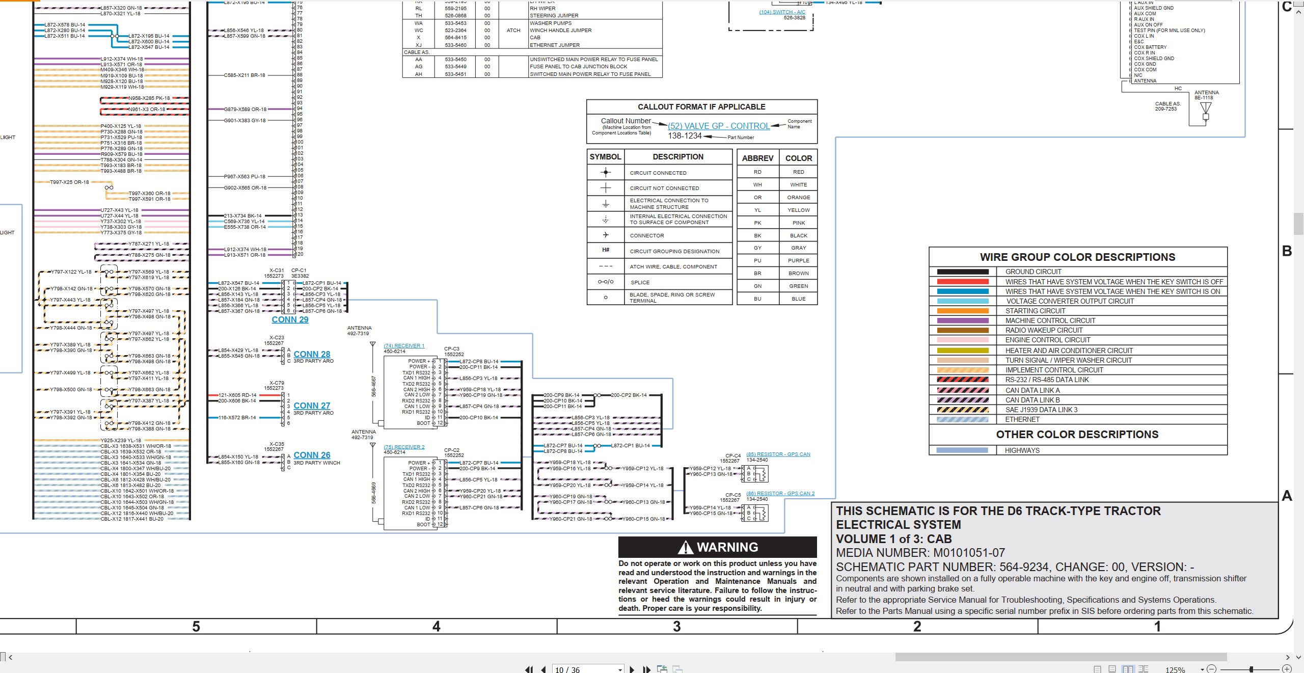Viewport: 1304px width, 673px height.
Task: Click the horizontal scroll left arrow
Action: (x=10, y=657)
